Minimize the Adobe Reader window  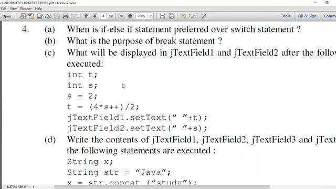click(315, 3)
